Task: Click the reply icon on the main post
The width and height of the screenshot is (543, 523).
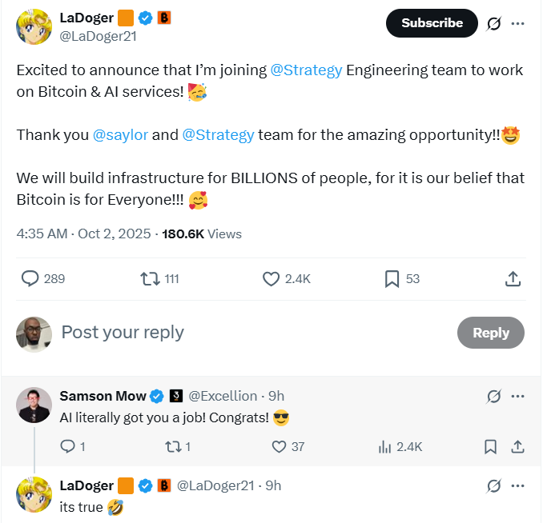Action: 30,278
